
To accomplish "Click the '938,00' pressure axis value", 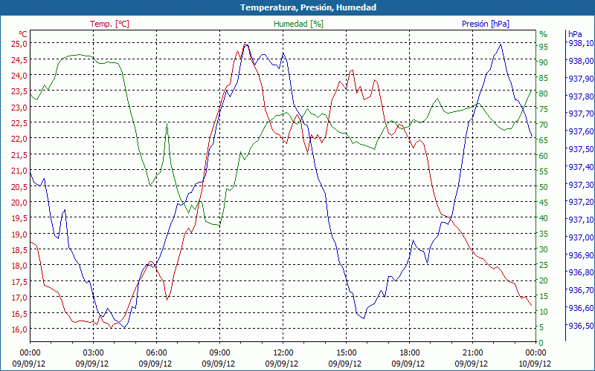I will [582, 61].
